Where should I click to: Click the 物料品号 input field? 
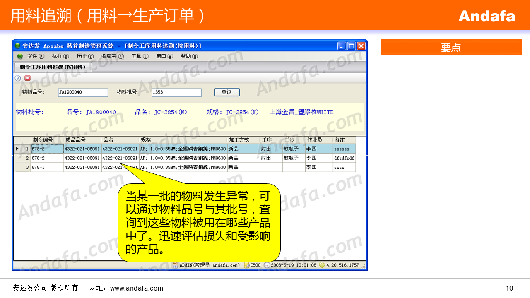click(83, 92)
